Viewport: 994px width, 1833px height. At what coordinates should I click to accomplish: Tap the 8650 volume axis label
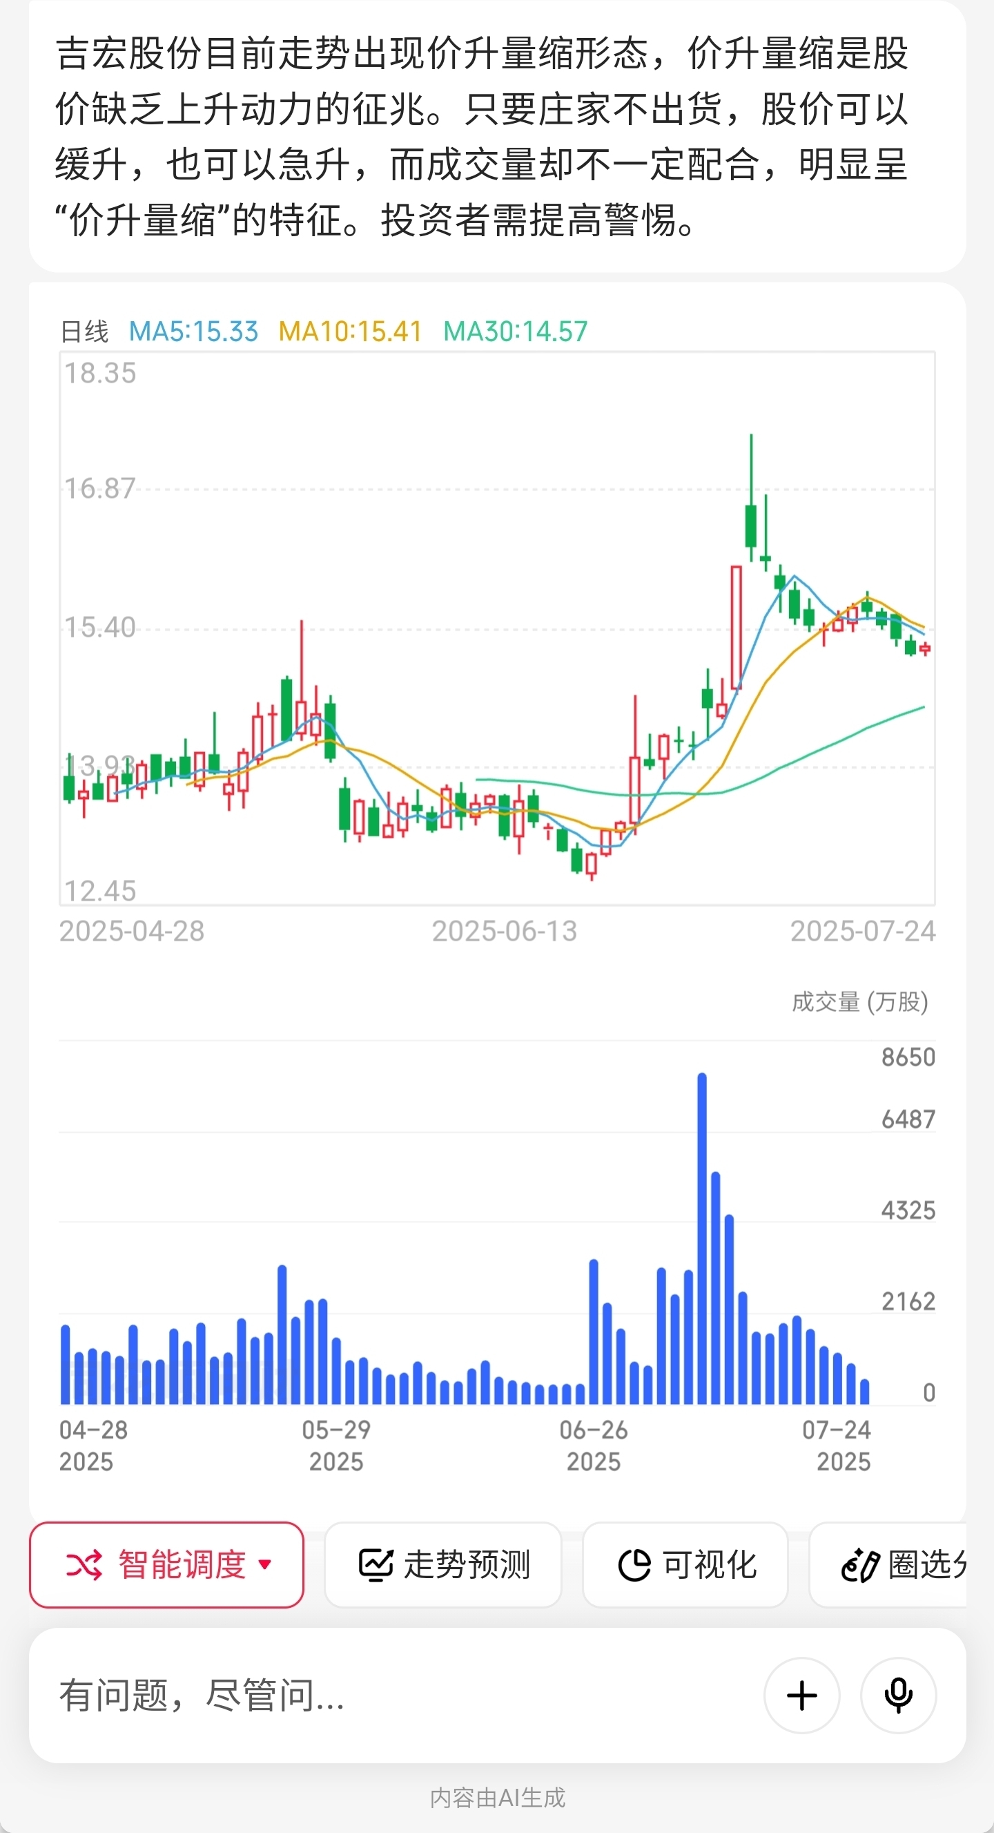coord(908,1057)
